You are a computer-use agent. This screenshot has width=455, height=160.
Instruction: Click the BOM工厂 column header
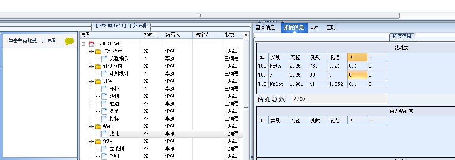[152, 35]
